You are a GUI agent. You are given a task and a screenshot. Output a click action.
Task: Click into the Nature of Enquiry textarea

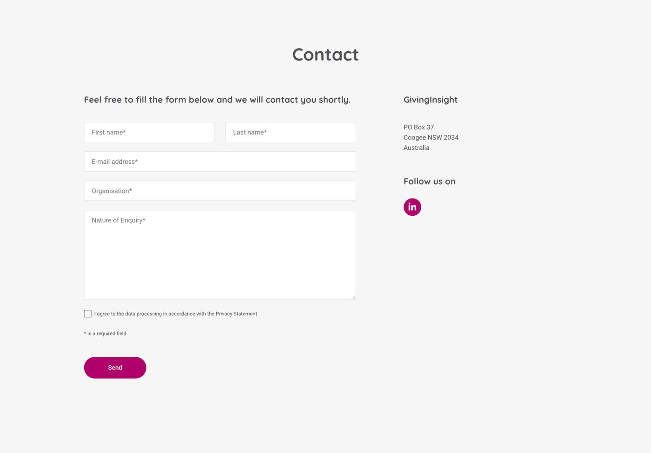pos(220,254)
